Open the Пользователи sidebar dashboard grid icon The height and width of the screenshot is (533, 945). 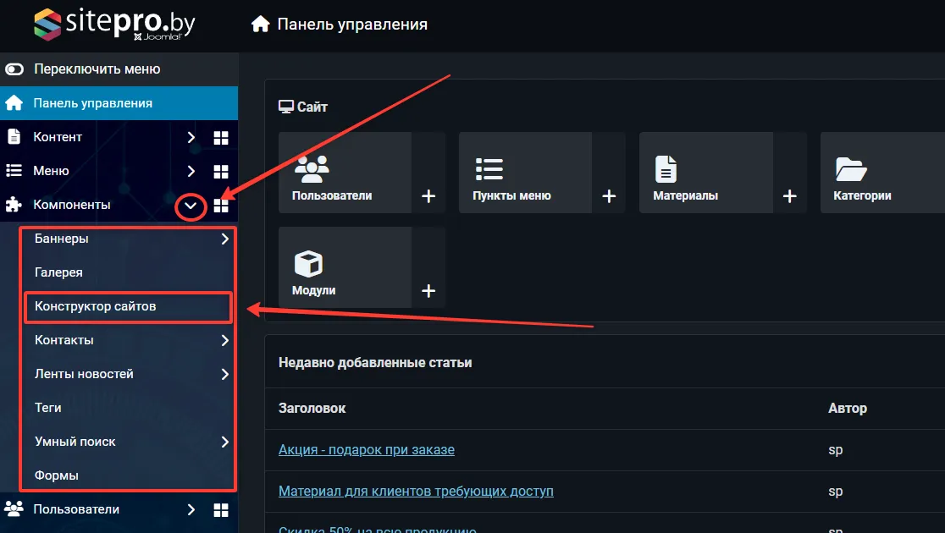[221, 509]
